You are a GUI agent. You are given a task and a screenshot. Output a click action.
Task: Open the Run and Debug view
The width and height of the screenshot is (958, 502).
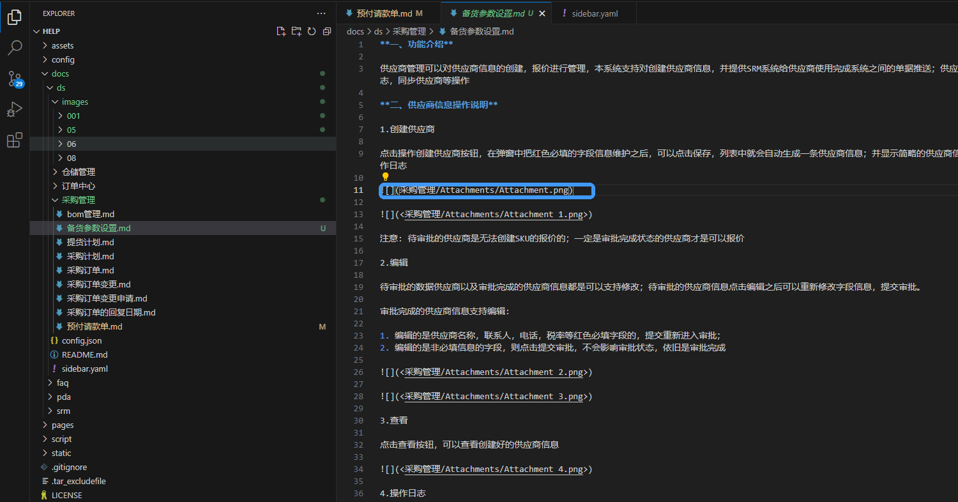[x=15, y=109]
